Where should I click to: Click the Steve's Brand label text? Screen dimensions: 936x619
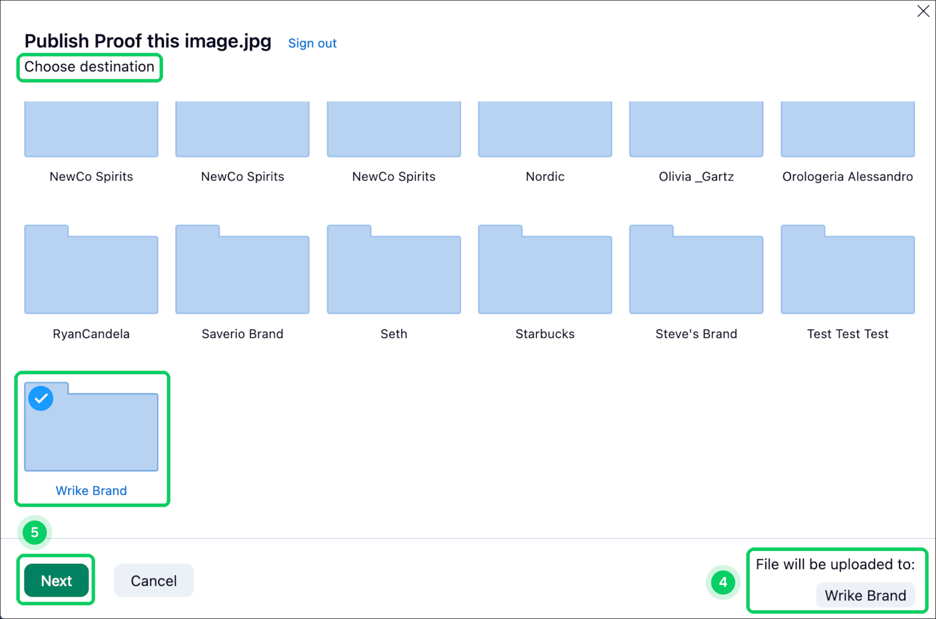click(x=696, y=334)
